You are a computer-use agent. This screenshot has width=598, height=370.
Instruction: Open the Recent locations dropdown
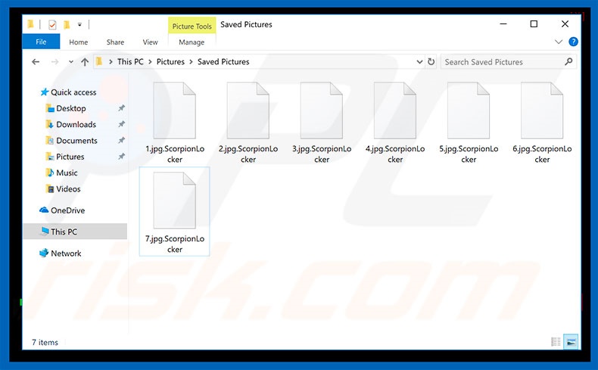click(71, 62)
